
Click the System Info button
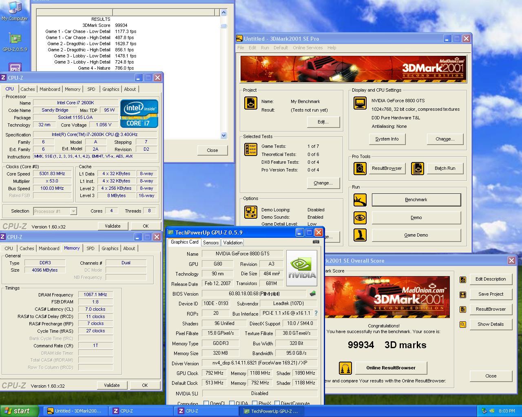coord(387,139)
